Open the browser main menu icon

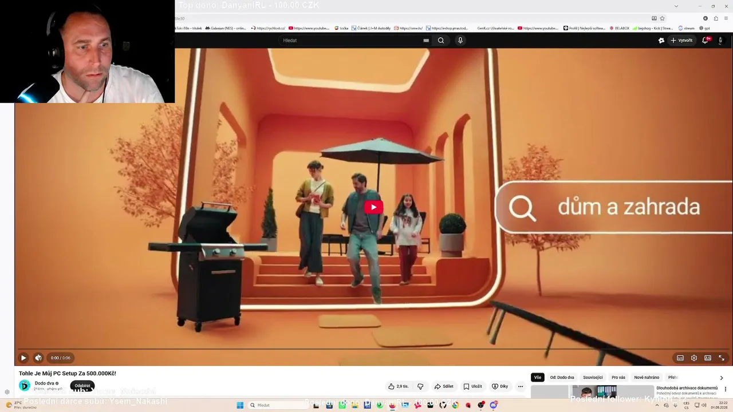click(726, 18)
